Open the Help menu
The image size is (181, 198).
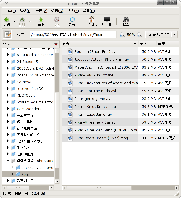89,11
